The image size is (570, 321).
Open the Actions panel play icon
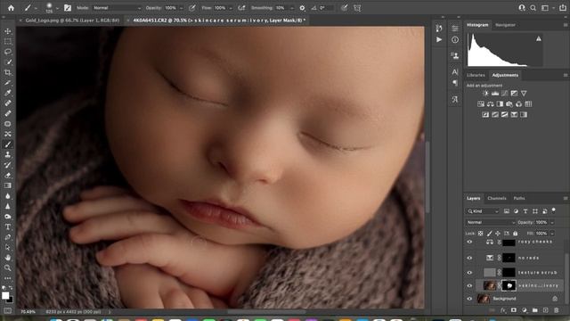coord(439,39)
